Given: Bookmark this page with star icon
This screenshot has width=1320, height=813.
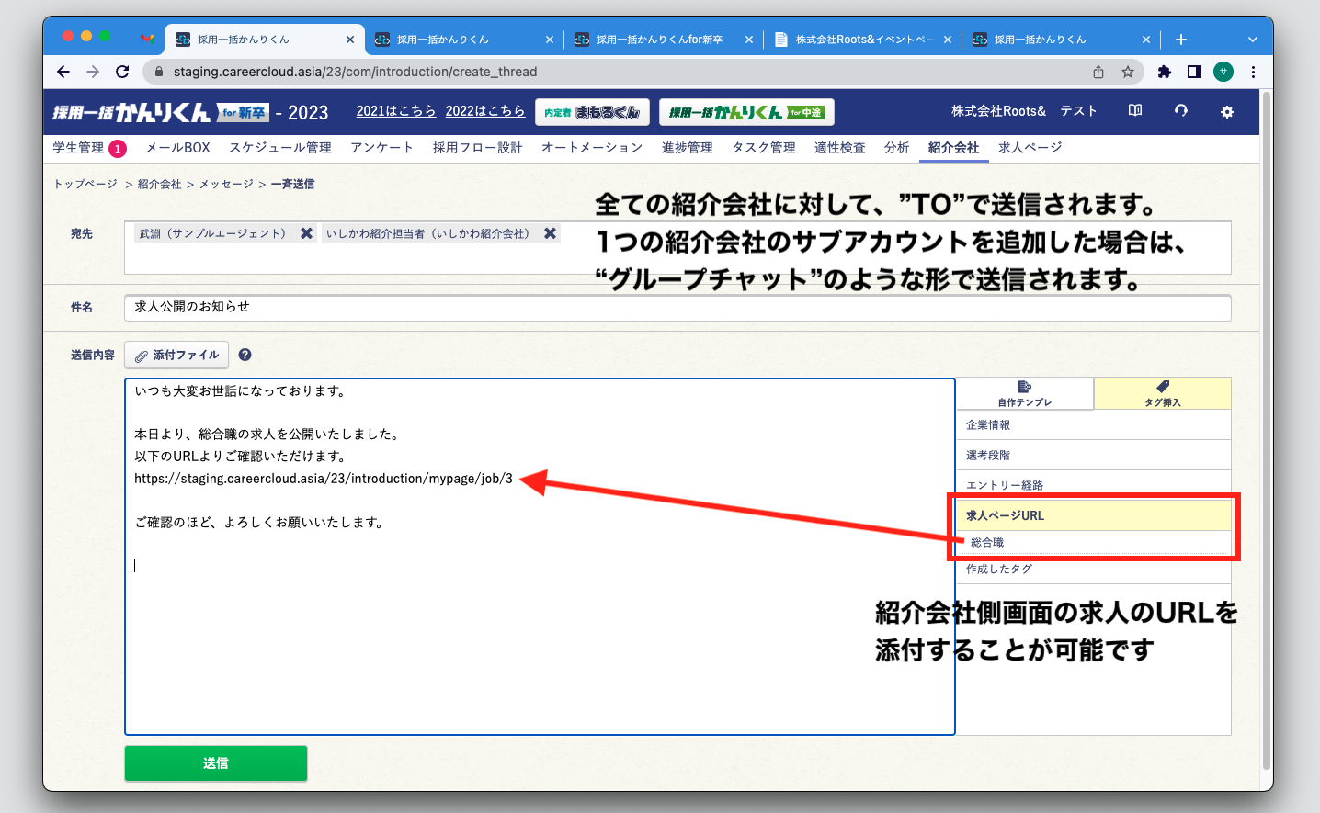Looking at the screenshot, I should 1128,72.
